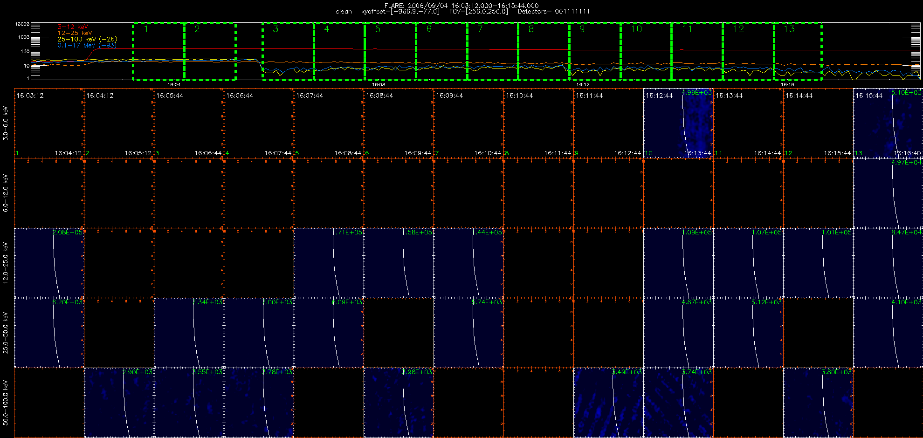The width and height of the screenshot is (923, 438).
Task: Click the '6.0-12.0 keV' row label
Action: tap(6, 193)
